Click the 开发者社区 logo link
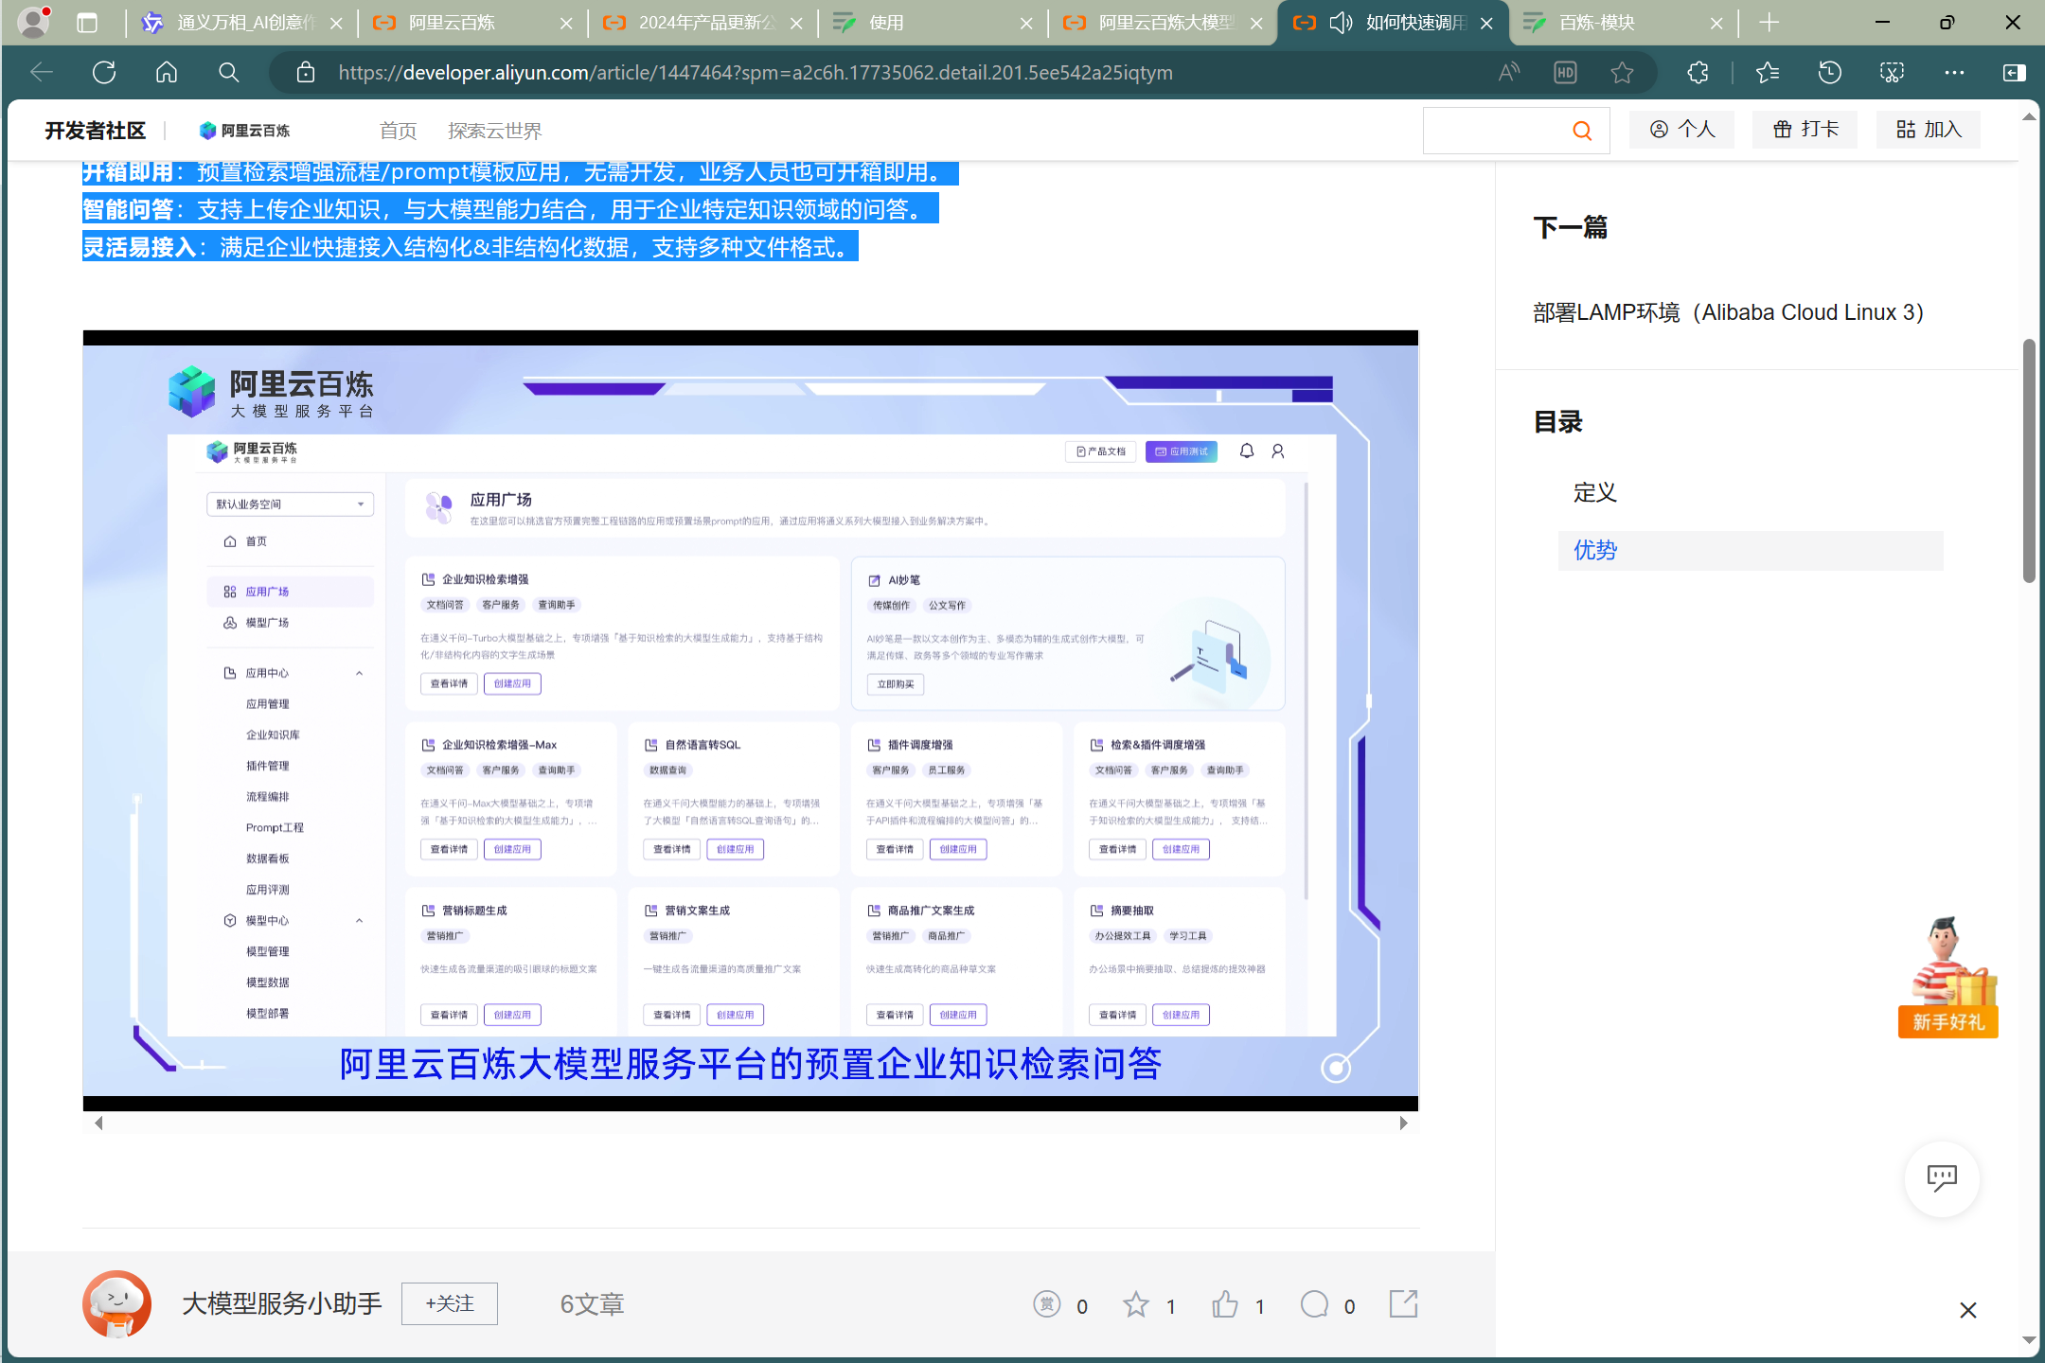 coord(95,131)
